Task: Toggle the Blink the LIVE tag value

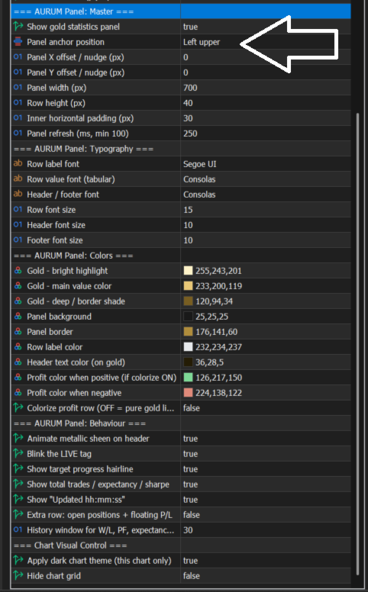Action: pyautogui.click(x=266, y=454)
